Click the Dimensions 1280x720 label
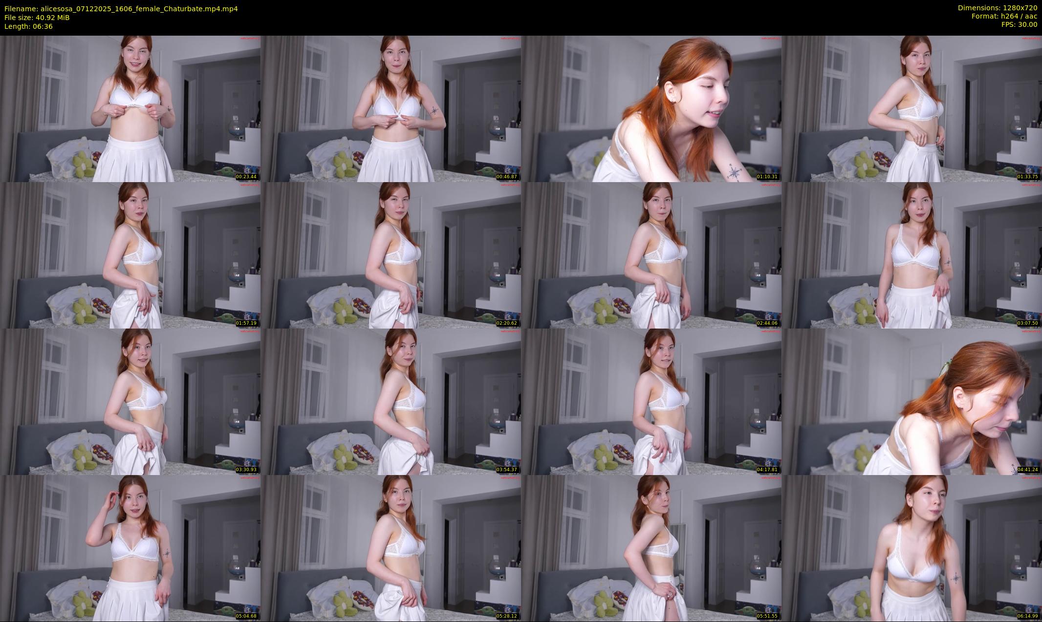1042x622 pixels. 997,8
